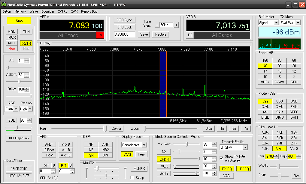Select the 40 meter band button

(265, 66)
